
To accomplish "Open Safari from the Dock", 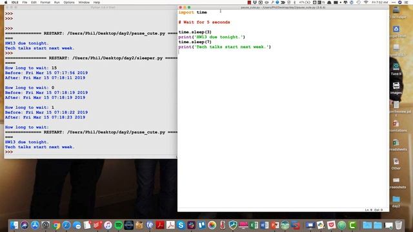I will coord(66,225).
